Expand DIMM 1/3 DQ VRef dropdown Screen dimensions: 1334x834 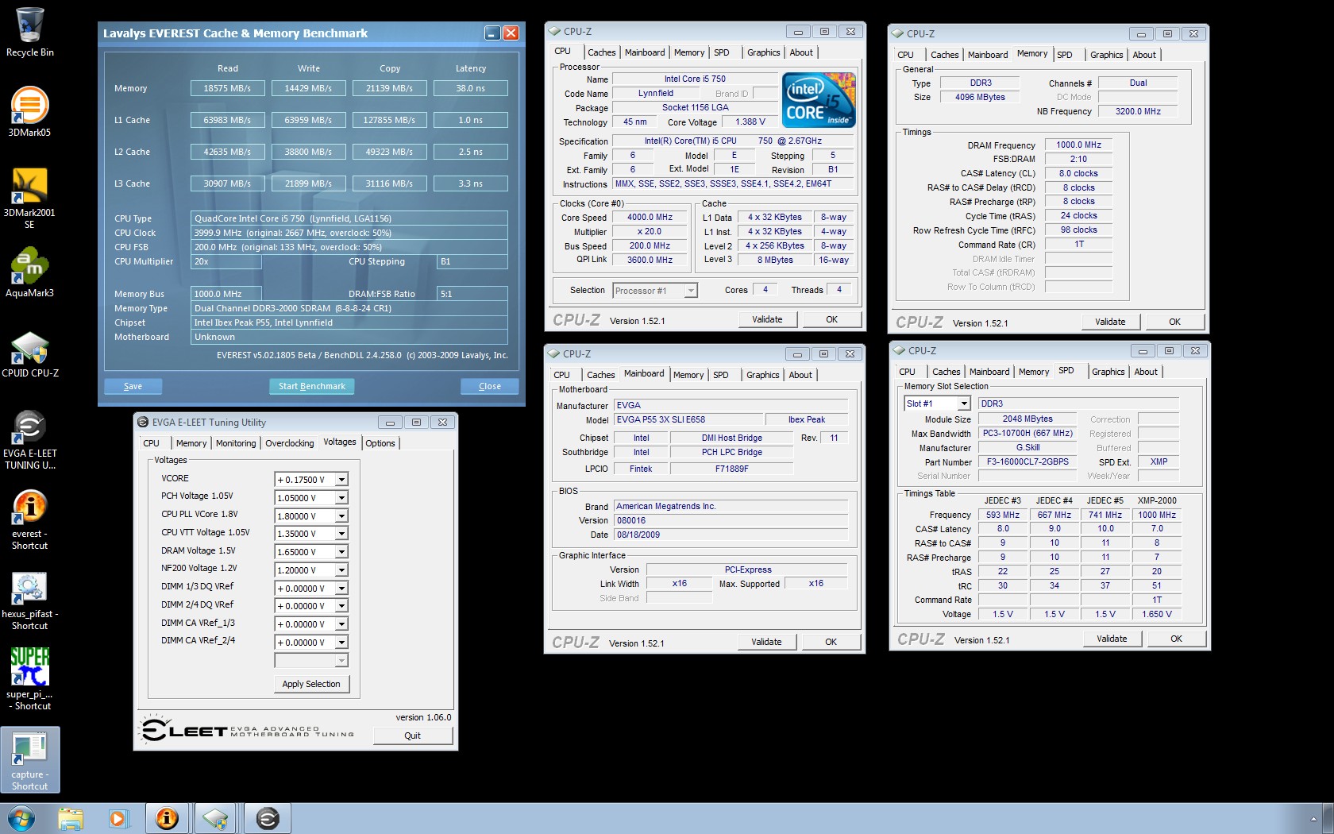(x=341, y=589)
